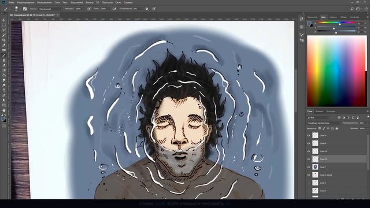Click the pressure-for-size icon after the gear
The width and height of the screenshot is (370, 208).
coord(154,9)
